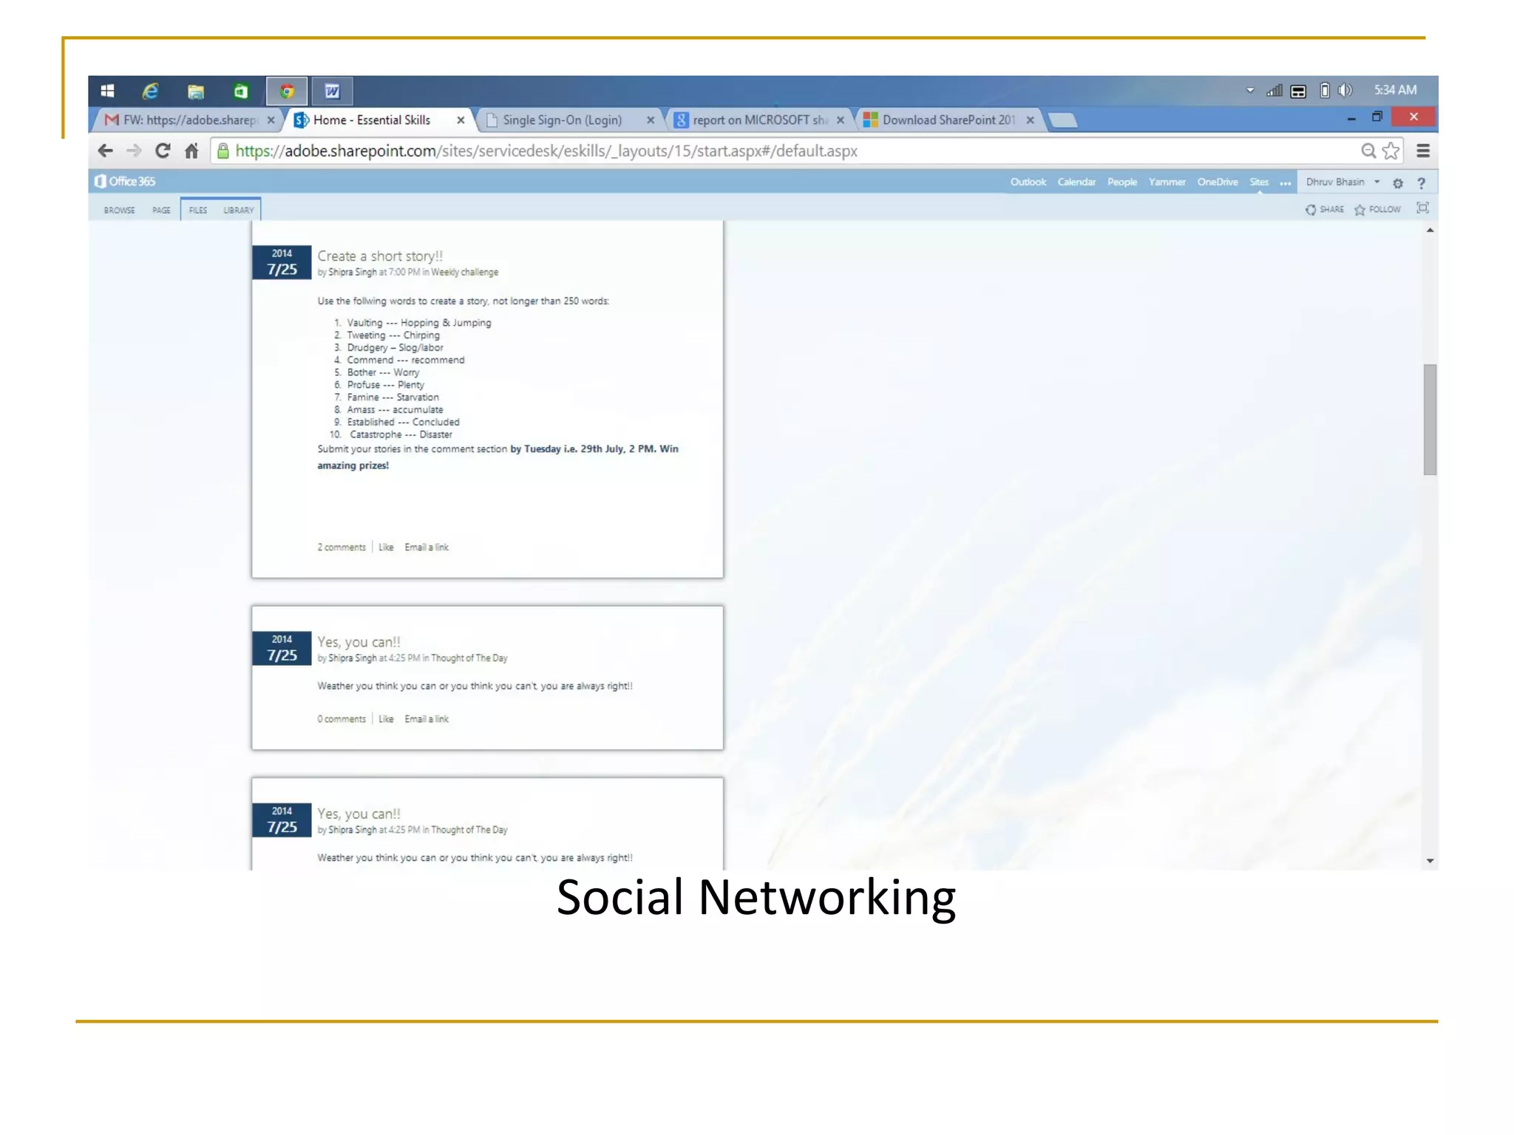Open the settings gear icon
Image resolution: width=1514 pixels, height=1135 pixels.
pos(1398,183)
